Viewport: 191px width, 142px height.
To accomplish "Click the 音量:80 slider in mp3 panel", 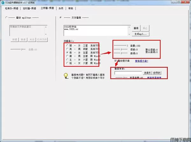I will 18,49.
